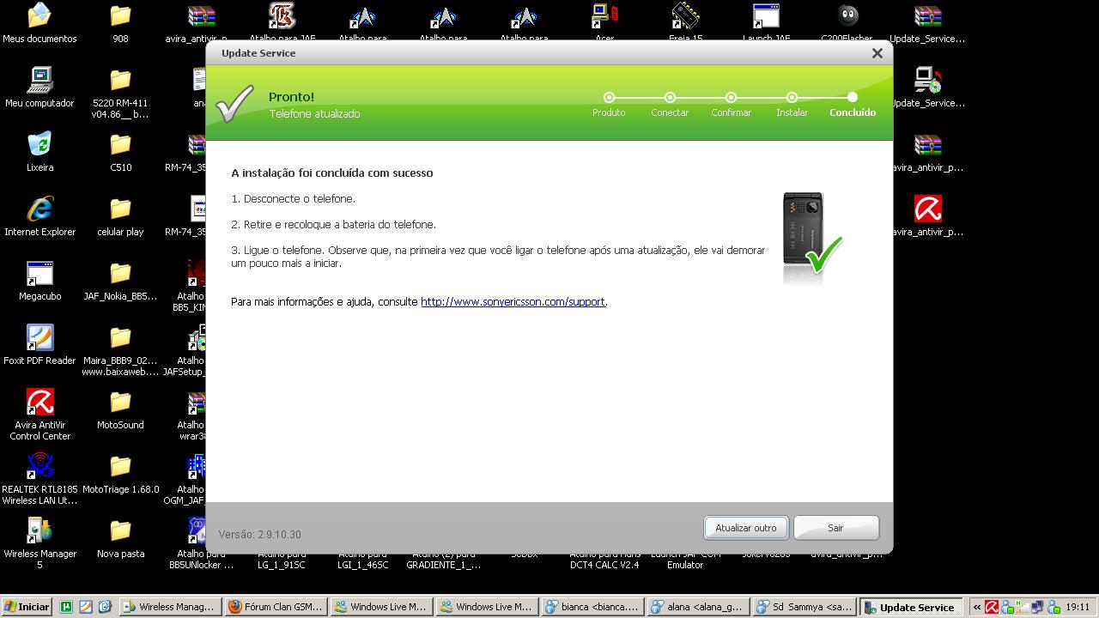Click the Confirmar step marker
The image size is (1099, 618).
pyautogui.click(x=731, y=98)
